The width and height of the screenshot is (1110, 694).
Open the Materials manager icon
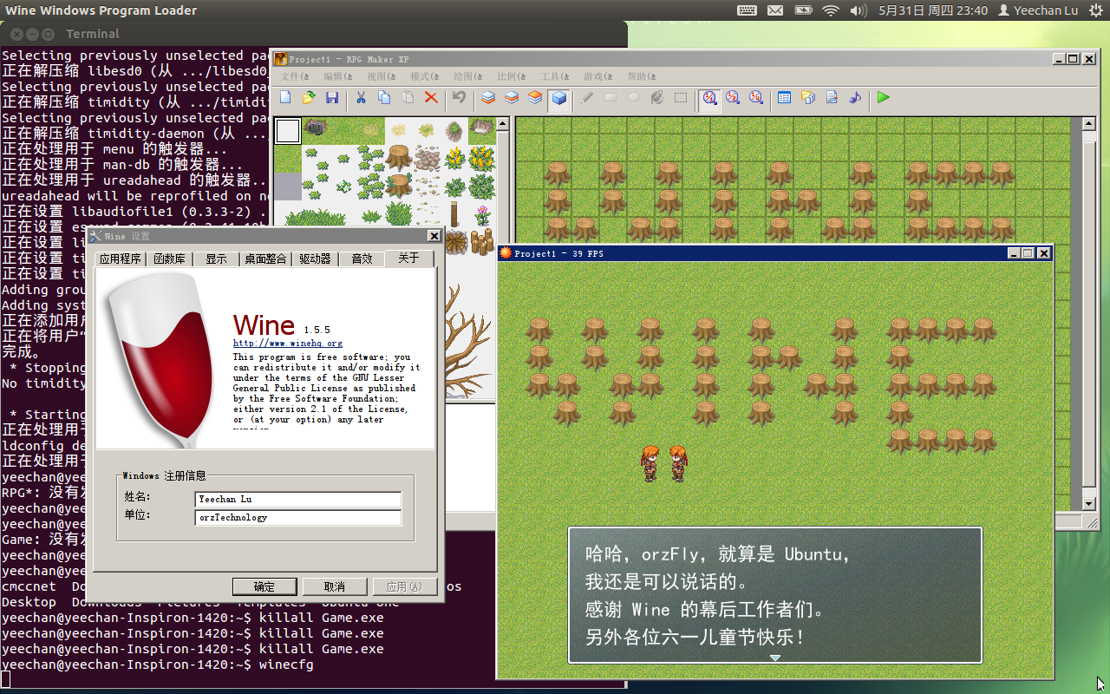point(808,98)
